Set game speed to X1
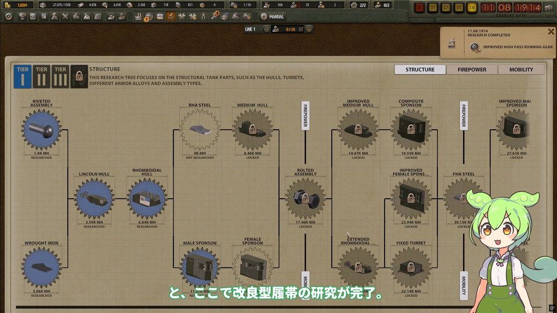557x313 pixels. click(433, 8)
